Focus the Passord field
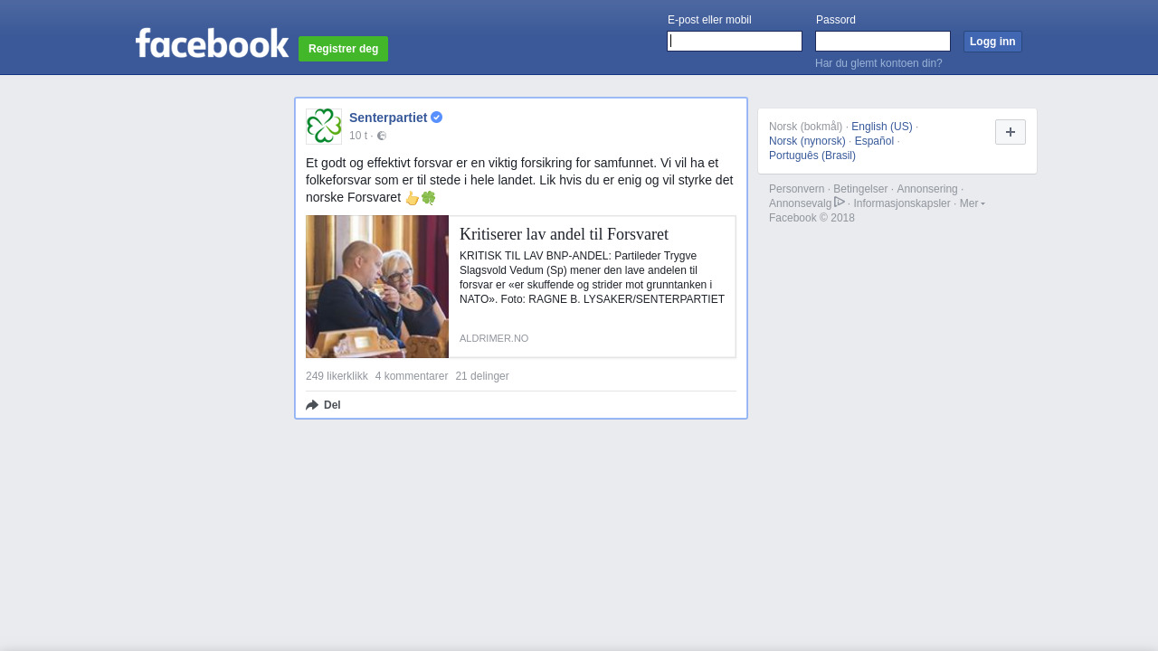Image resolution: width=1158 pixels, height=651 pixels. [883, 42]
